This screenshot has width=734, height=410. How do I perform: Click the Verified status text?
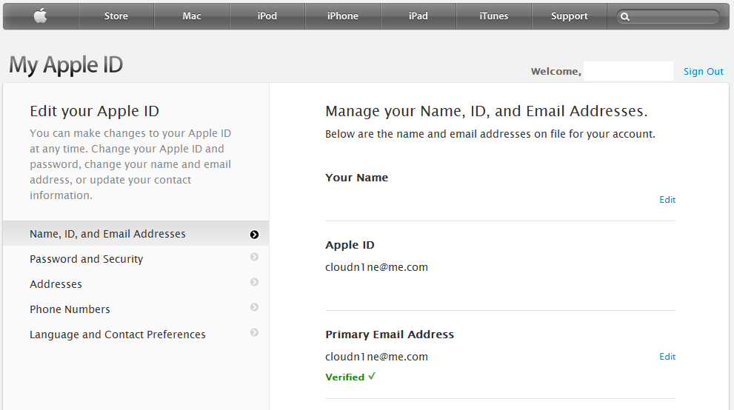click(x=345, y=377)
